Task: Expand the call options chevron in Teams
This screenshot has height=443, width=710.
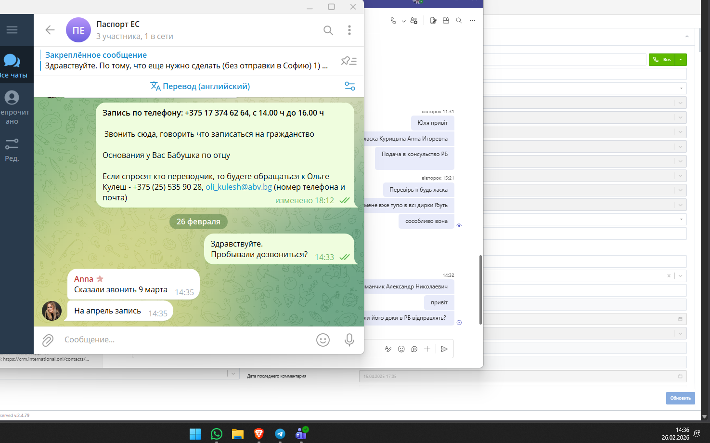Action: [403, 21]
